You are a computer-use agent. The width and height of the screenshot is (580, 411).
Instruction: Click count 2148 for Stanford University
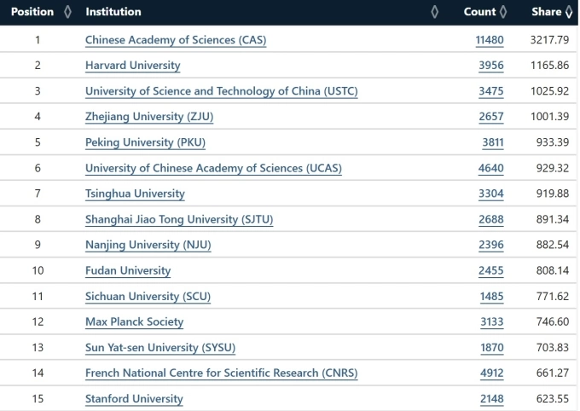coord(492,399)
